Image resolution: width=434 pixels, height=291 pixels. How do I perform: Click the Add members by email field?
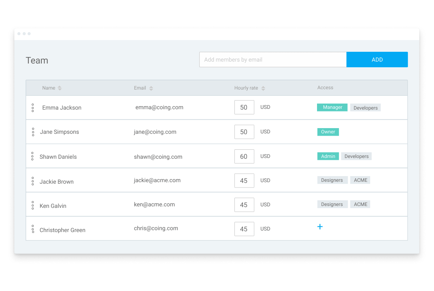272,59
